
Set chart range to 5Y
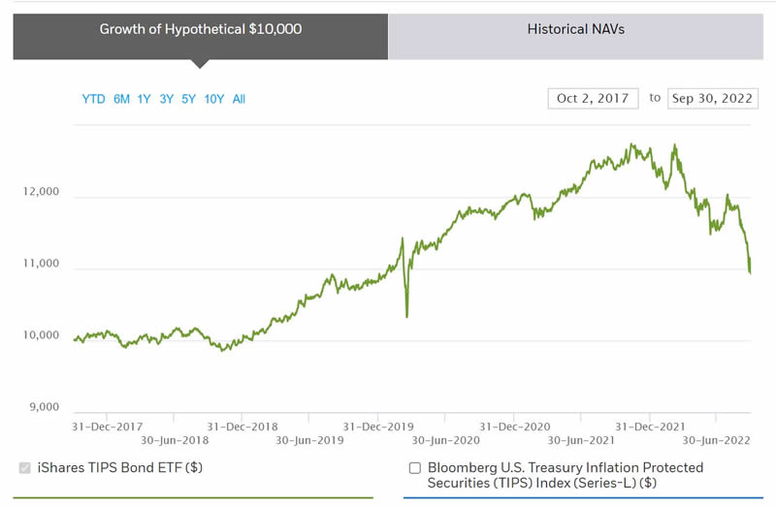pos(188,99)
